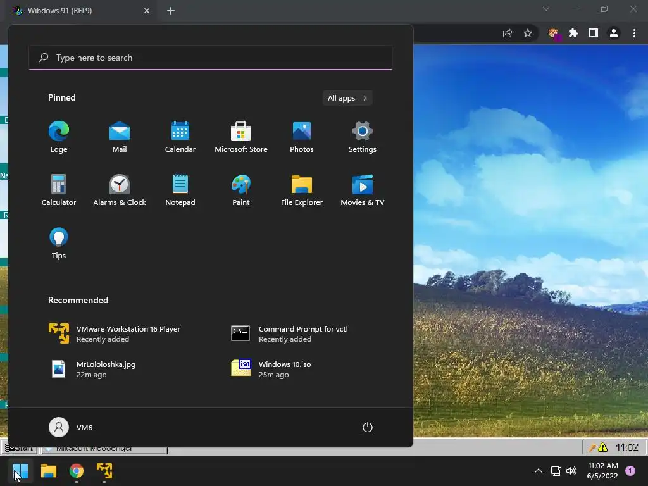Image resolution: width=648 pixels, height=486 pixels.
Task: Open Chrome three-dot menu
Action: (634, 33)
